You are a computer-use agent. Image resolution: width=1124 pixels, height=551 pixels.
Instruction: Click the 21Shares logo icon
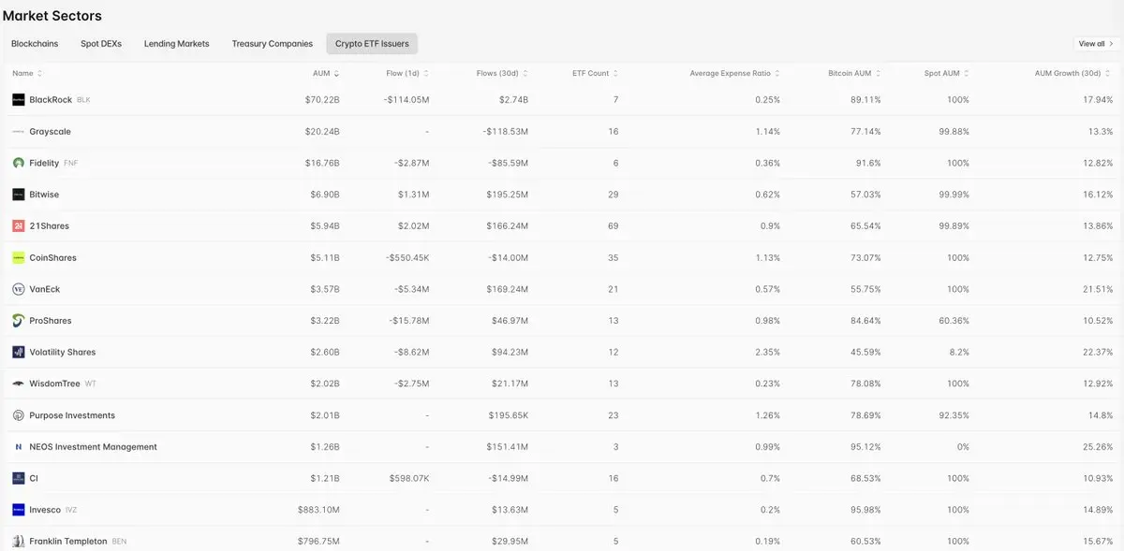19,226
